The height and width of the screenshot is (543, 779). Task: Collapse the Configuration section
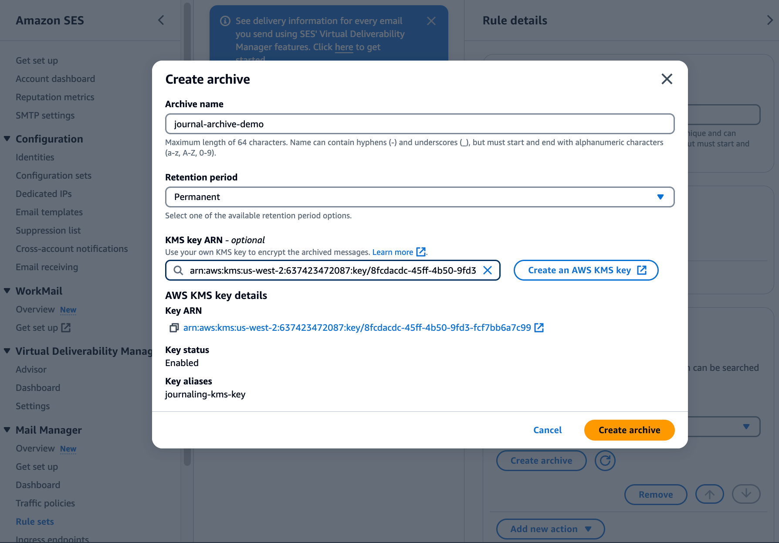(6, 139)
